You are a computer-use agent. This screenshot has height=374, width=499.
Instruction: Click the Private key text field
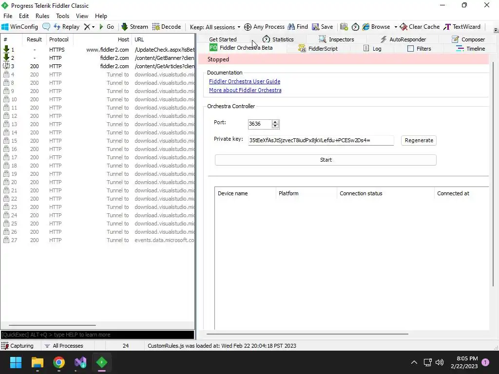point(321,140)
